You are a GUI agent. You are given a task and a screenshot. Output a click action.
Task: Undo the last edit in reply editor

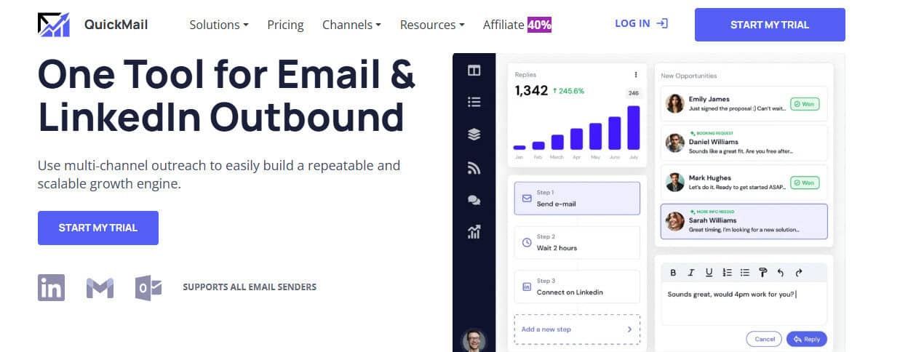pos(781,273)
